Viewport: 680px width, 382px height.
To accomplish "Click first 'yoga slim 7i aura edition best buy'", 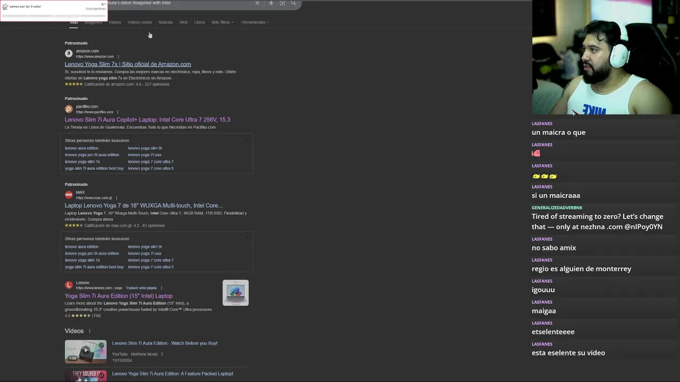I will (x=94, y=168).
